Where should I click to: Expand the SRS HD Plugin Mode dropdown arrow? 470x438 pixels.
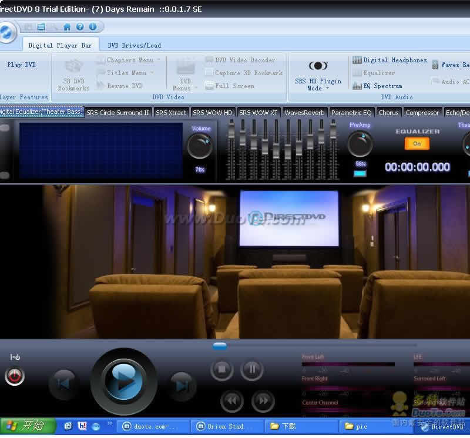[328, 88]
